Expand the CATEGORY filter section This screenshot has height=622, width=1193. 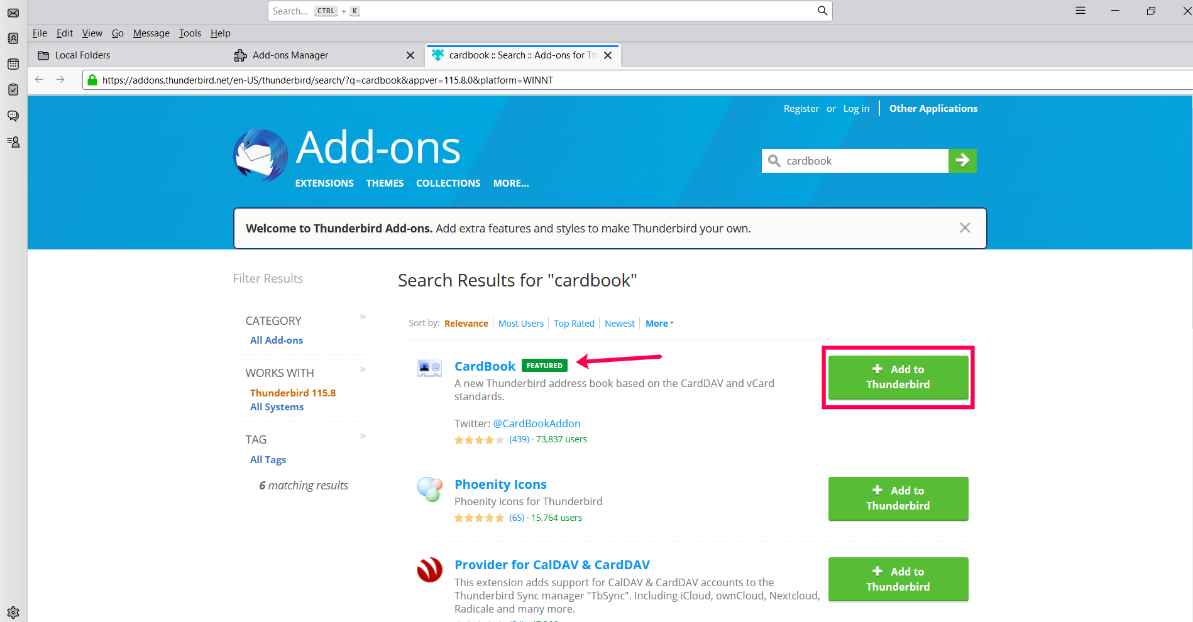click(363, 317)
